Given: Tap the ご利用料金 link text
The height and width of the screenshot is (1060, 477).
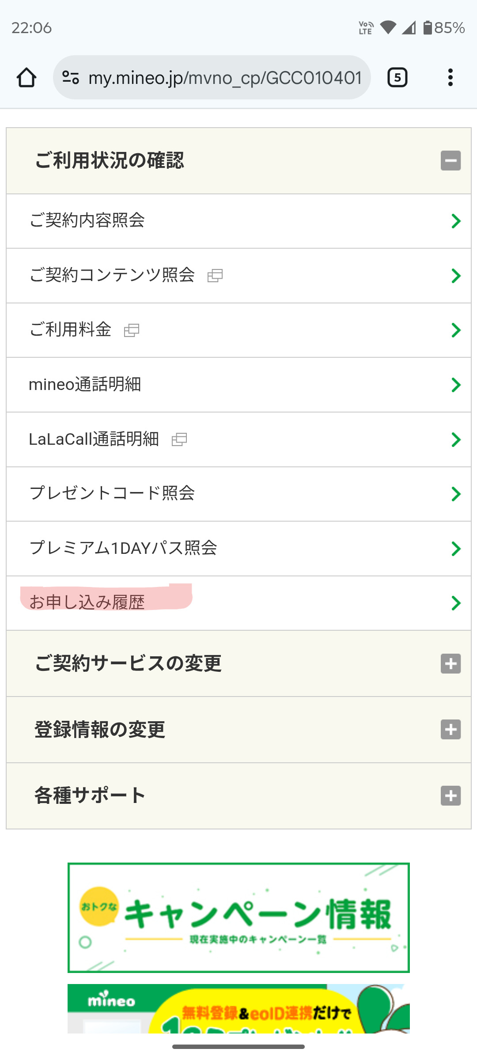Looking at the screenshot, I should click(71, 330).
